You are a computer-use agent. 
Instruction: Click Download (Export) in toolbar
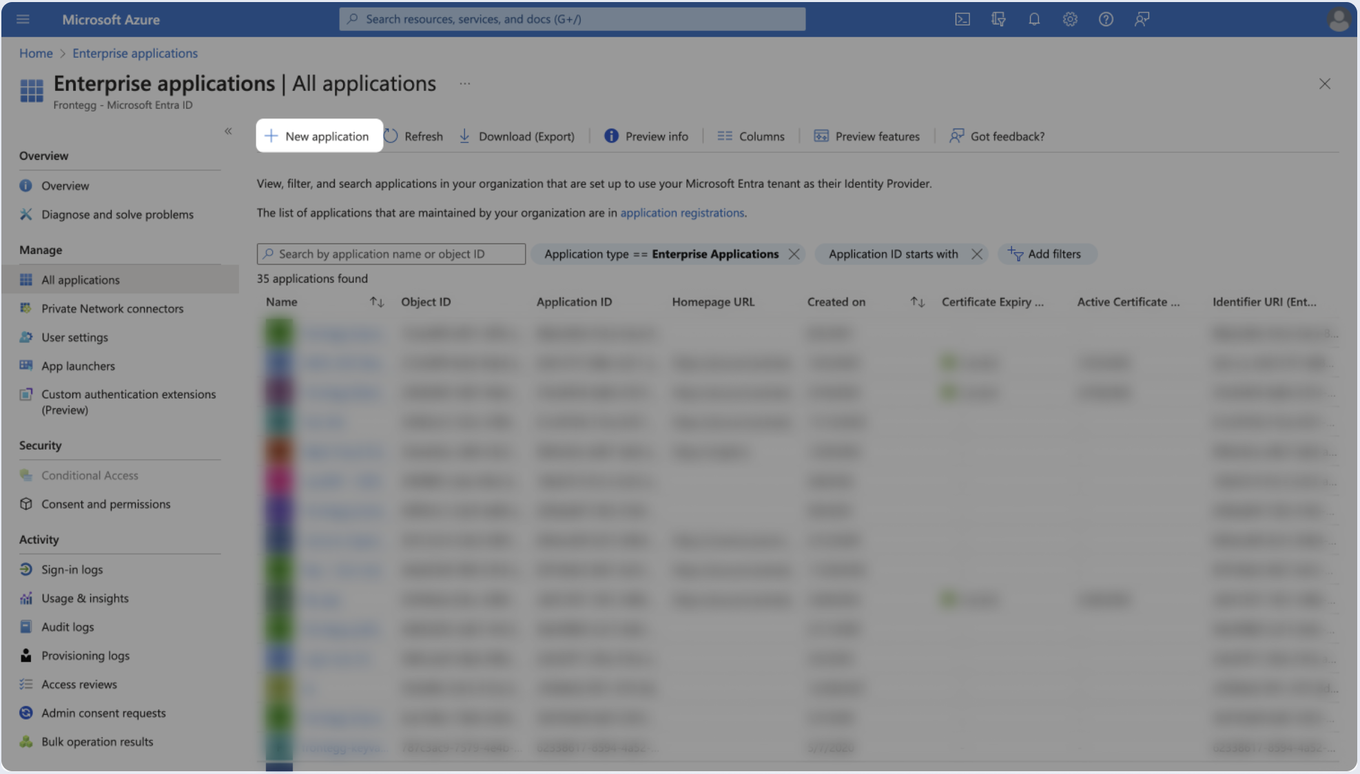(x=517, y=136)
